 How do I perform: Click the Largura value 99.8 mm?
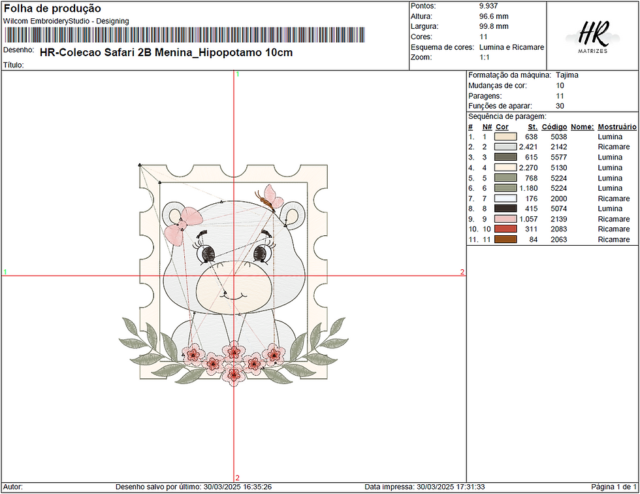pos(494,27)
